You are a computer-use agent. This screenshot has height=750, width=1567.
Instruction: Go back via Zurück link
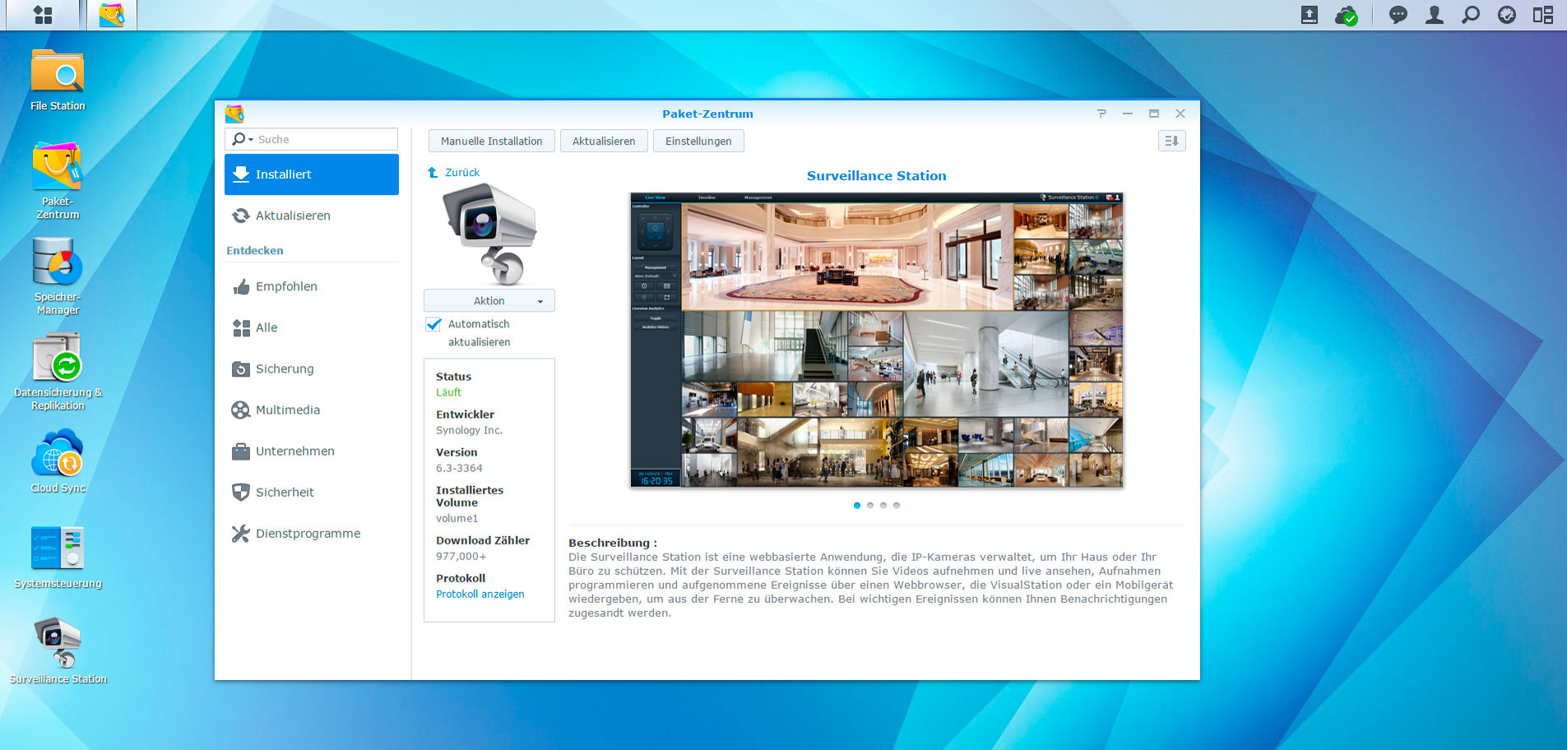(x=453, y=172)
